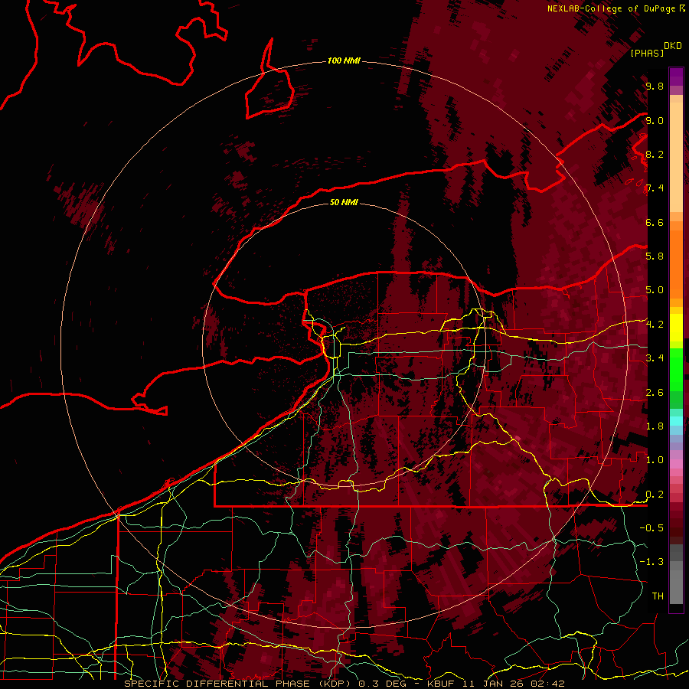Image resolution: width=689 pixels, height=689 pixels.
Task: Click the [PHAS] label near the color scale
Action: coord(647,53)
